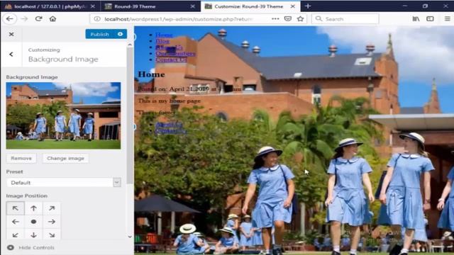Open the browser home page
Screen dimensions: 454x255
coord(52,19)
